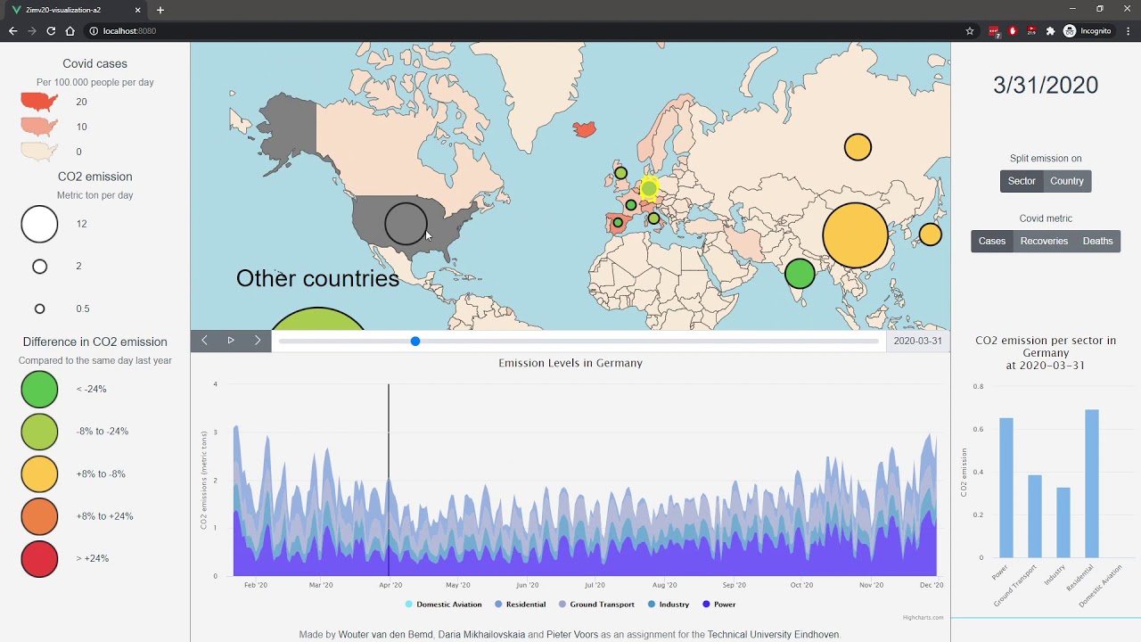The height and width of the screenshot is (642, 1141).
Task: Toggle Power series in legend
Action: 719,605
